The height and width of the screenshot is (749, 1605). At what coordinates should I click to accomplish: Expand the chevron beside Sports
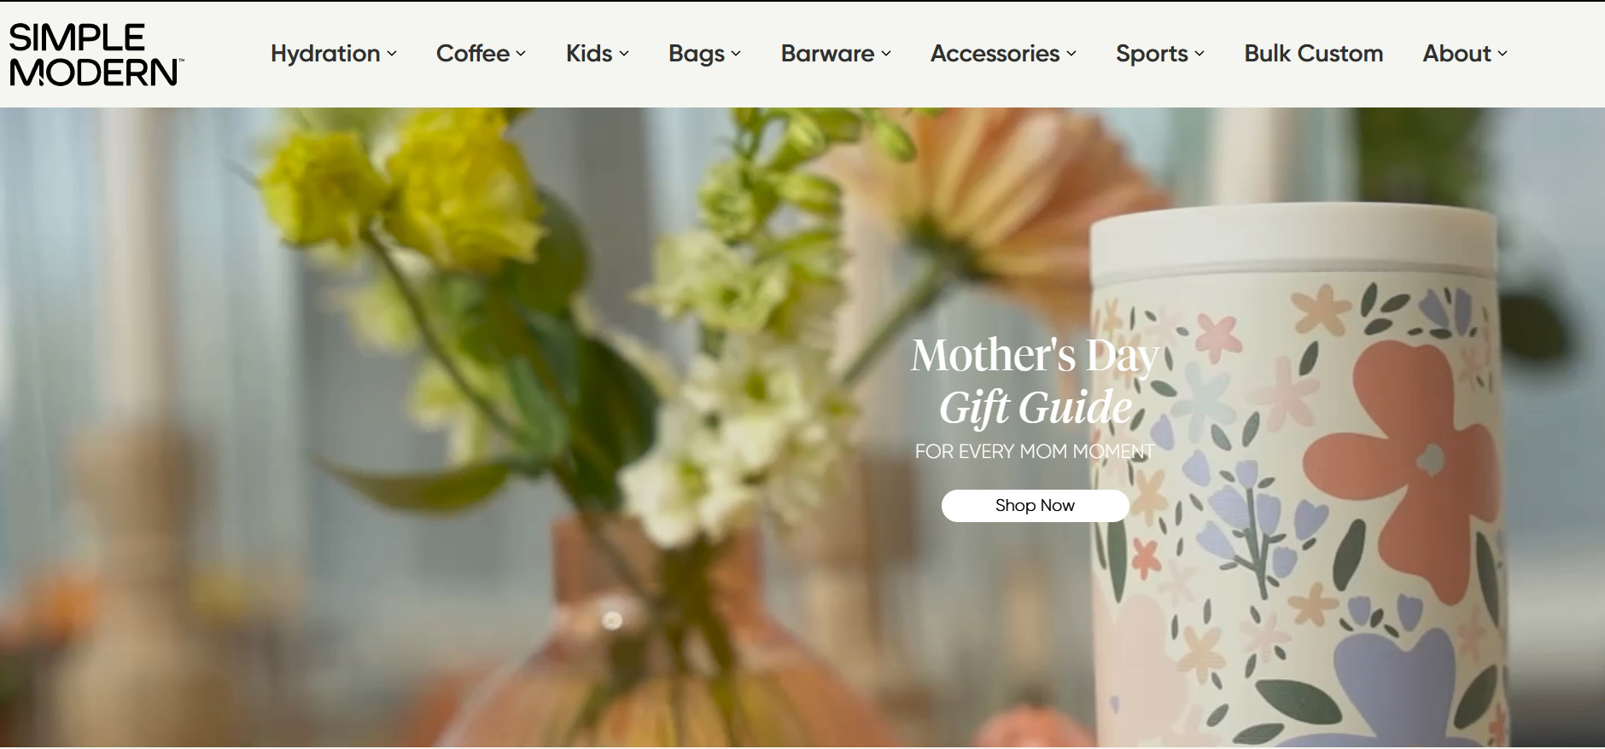click(1199, 54)
